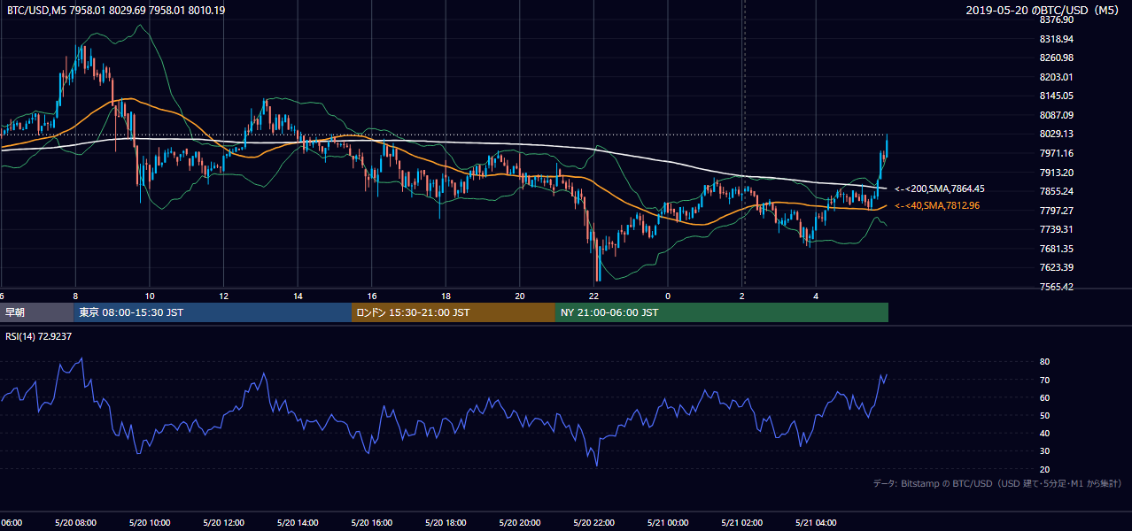Screen dimensions: 1132x531
Task: Click the 5/20 14:00 date label
Action: (296, 522)
